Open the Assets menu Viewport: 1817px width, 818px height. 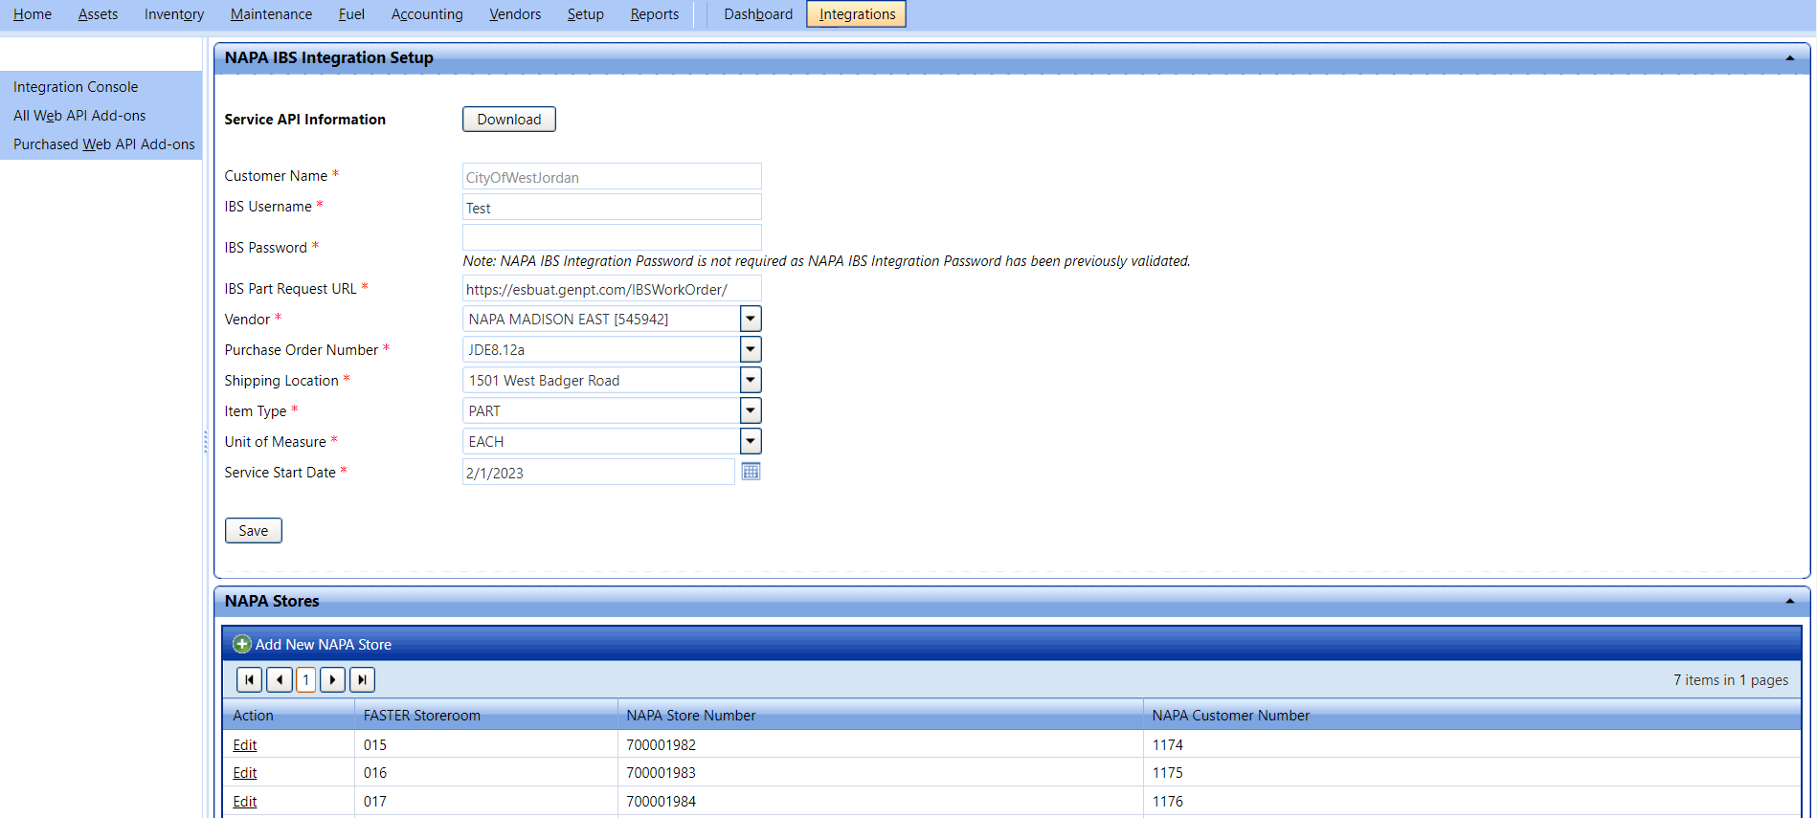click(98, 14)
